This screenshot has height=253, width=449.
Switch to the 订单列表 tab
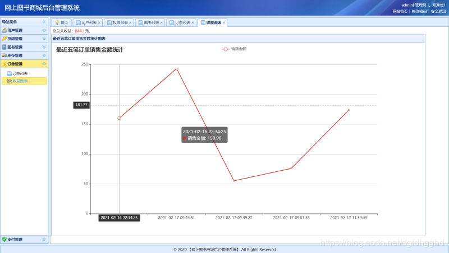(181, 22)
